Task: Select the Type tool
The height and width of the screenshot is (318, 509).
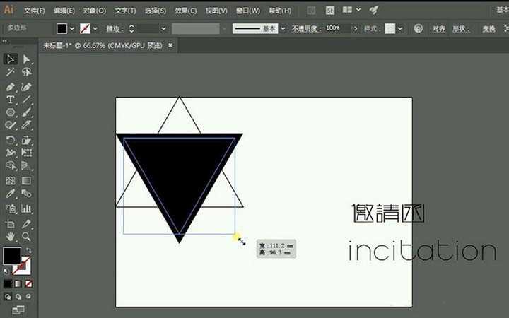Action: coord(11,100)
